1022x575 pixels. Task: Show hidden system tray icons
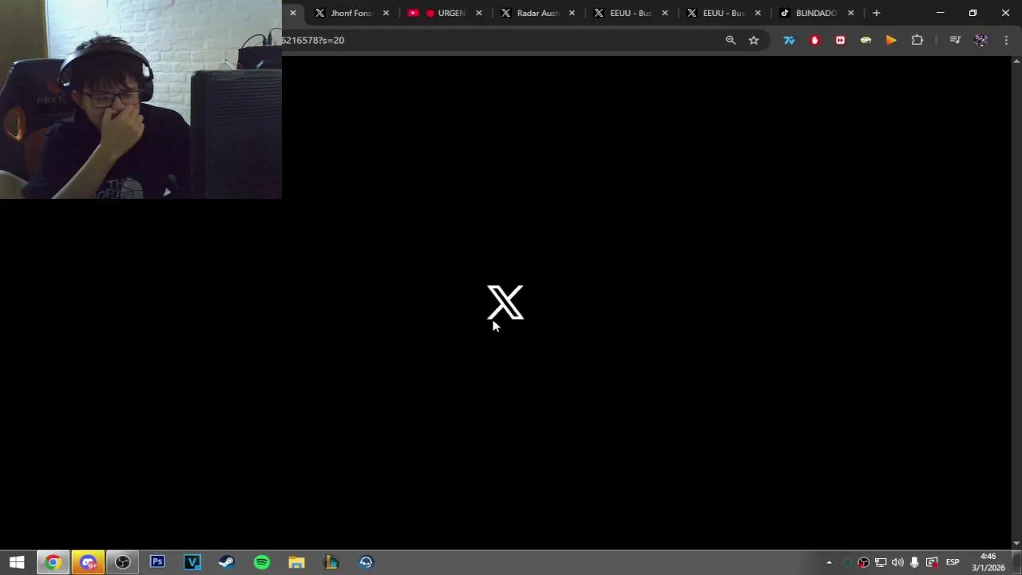coord(829,562)
